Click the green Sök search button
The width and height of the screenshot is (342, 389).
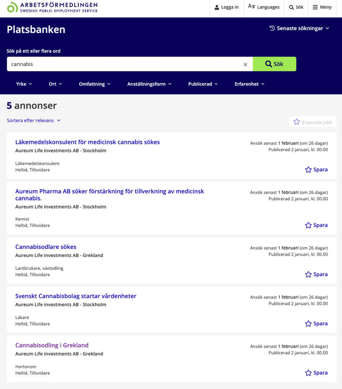pos(274,64)
